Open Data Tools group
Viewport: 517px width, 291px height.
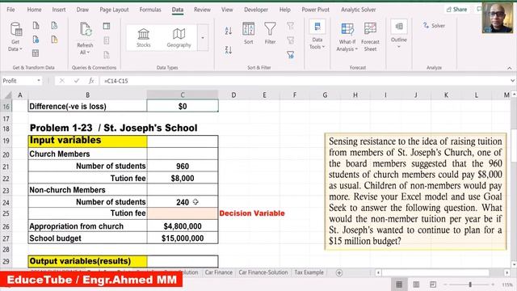coord(317,35)
